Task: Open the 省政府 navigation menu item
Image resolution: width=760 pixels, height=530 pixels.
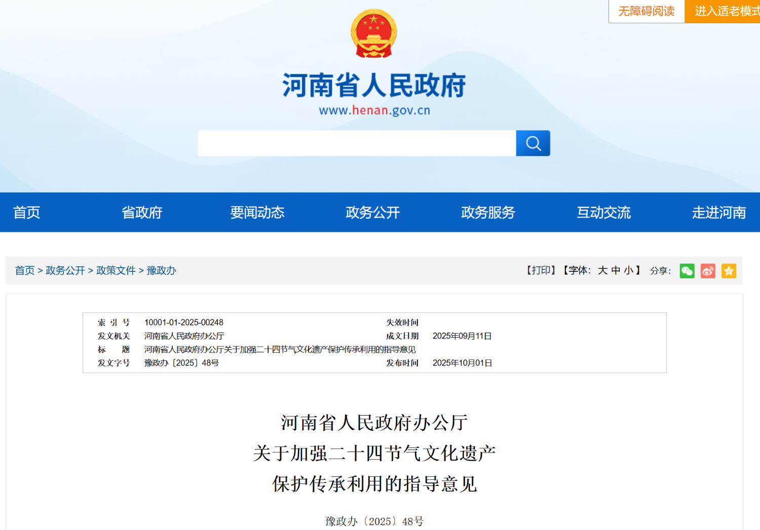Action: (x=142, y=213)
